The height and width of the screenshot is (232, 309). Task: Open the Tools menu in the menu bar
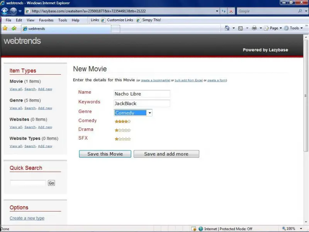(63, 20)
